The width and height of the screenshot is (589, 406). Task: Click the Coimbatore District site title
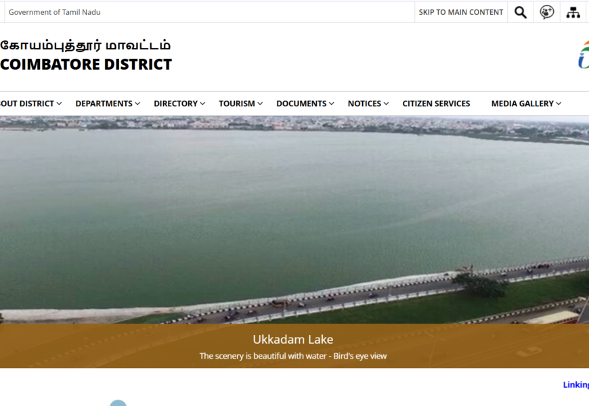tap(86, 64)
